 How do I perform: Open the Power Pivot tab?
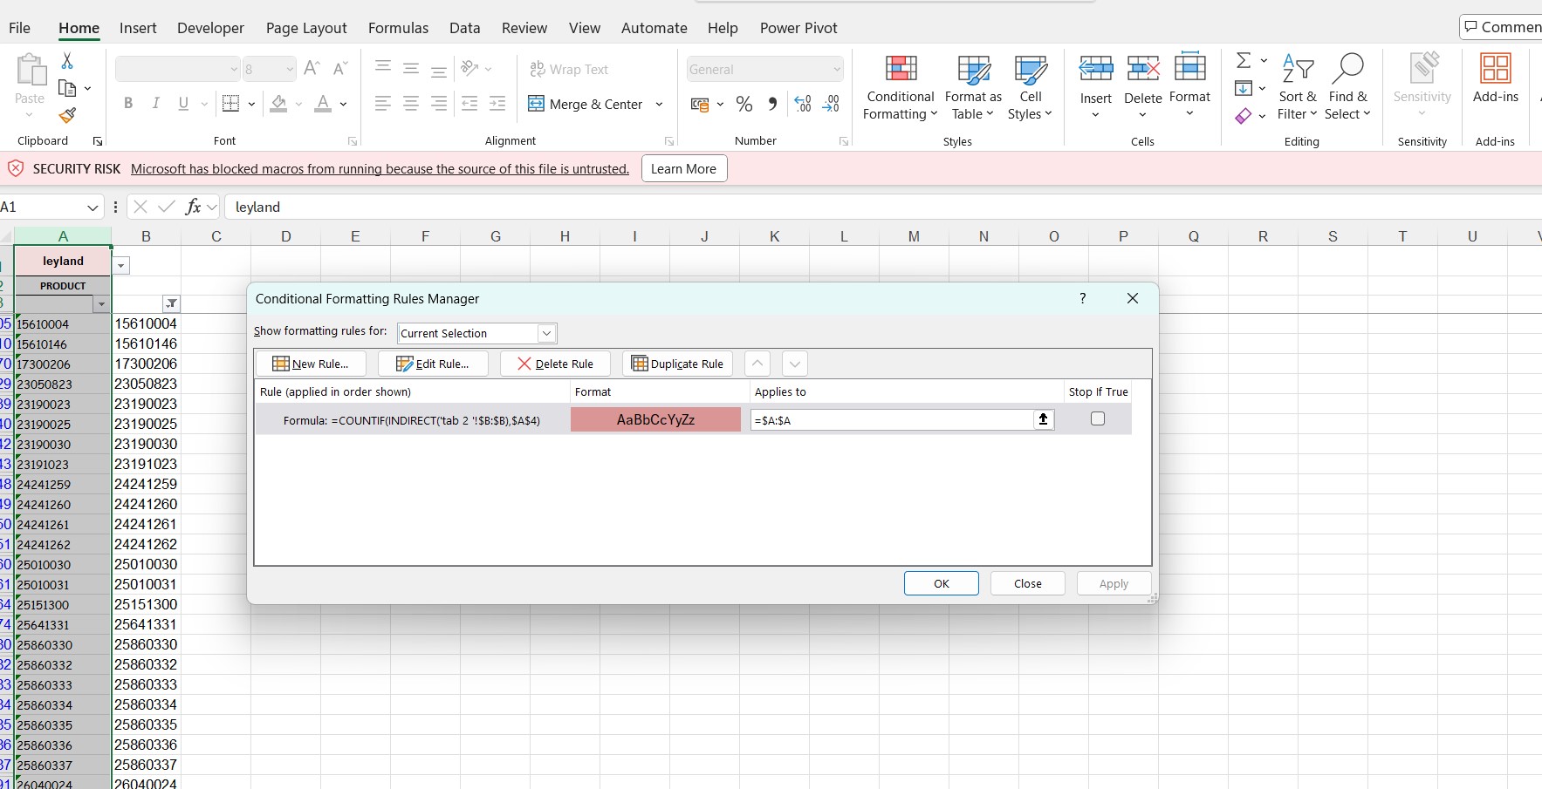798,28
